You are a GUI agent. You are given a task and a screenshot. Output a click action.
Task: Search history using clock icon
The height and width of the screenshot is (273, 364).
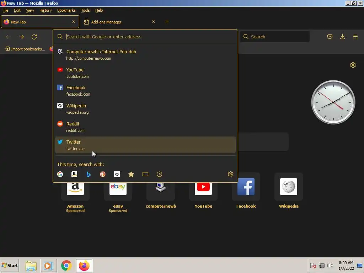[x=160, y=174]
